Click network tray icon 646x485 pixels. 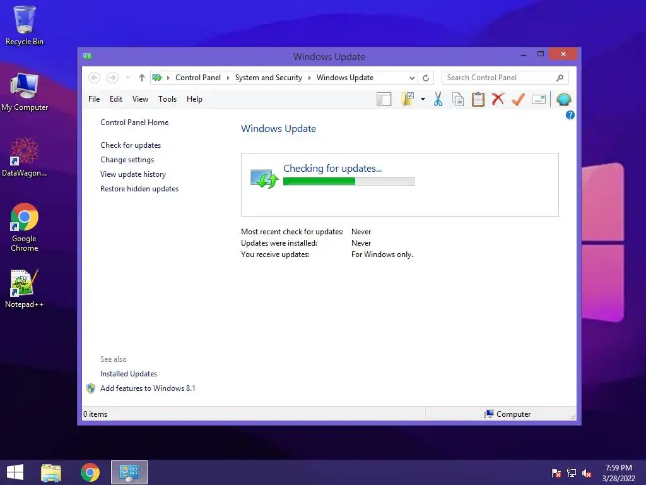coord(572,472)
